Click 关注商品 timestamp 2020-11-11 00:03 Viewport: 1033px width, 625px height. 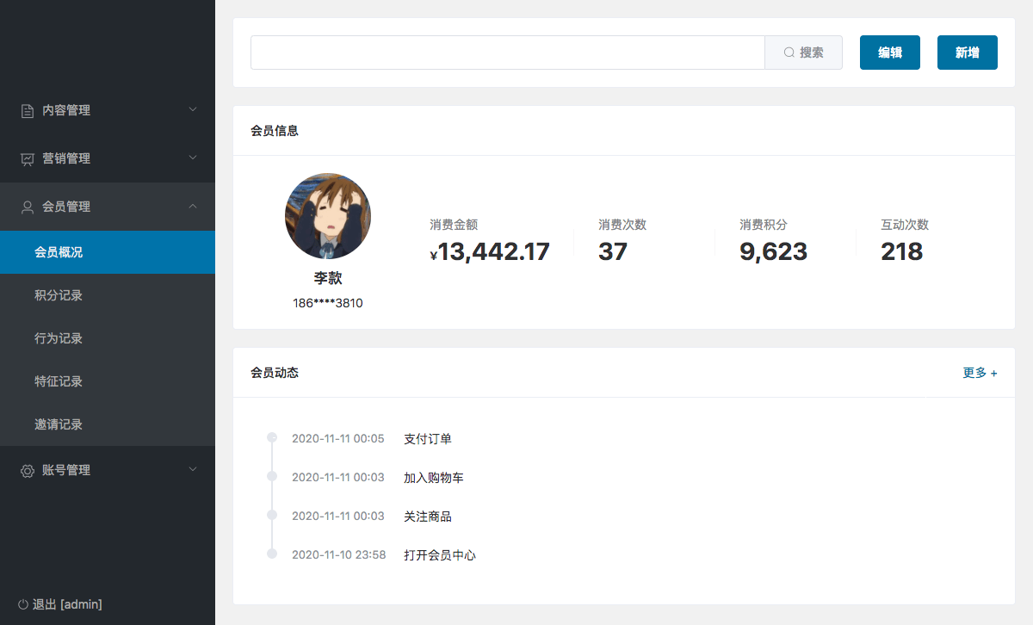[338, 517]
